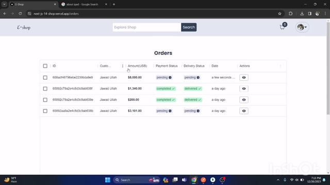Close the E-Shop browser tab
Screen dimensions: 330x185
[55, 4]
